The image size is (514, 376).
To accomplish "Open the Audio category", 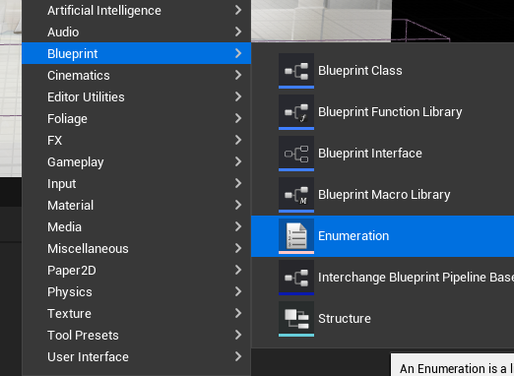I will 136,31.
